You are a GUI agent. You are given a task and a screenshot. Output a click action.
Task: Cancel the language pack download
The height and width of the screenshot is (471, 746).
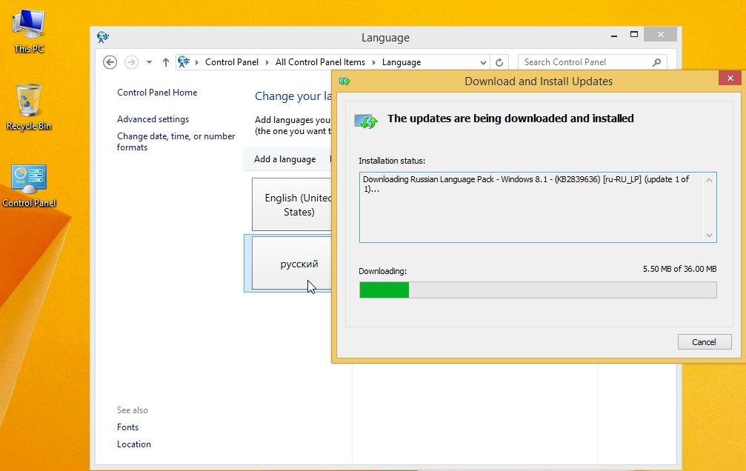click(705, 342)
